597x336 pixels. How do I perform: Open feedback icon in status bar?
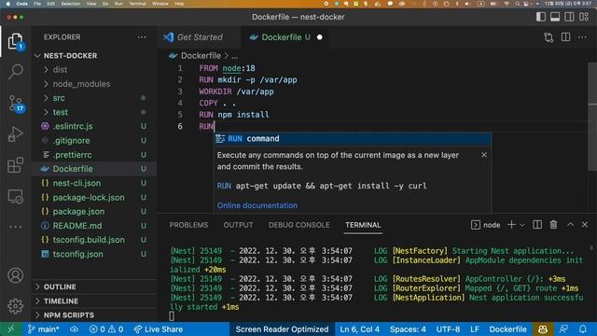(563, 329)
